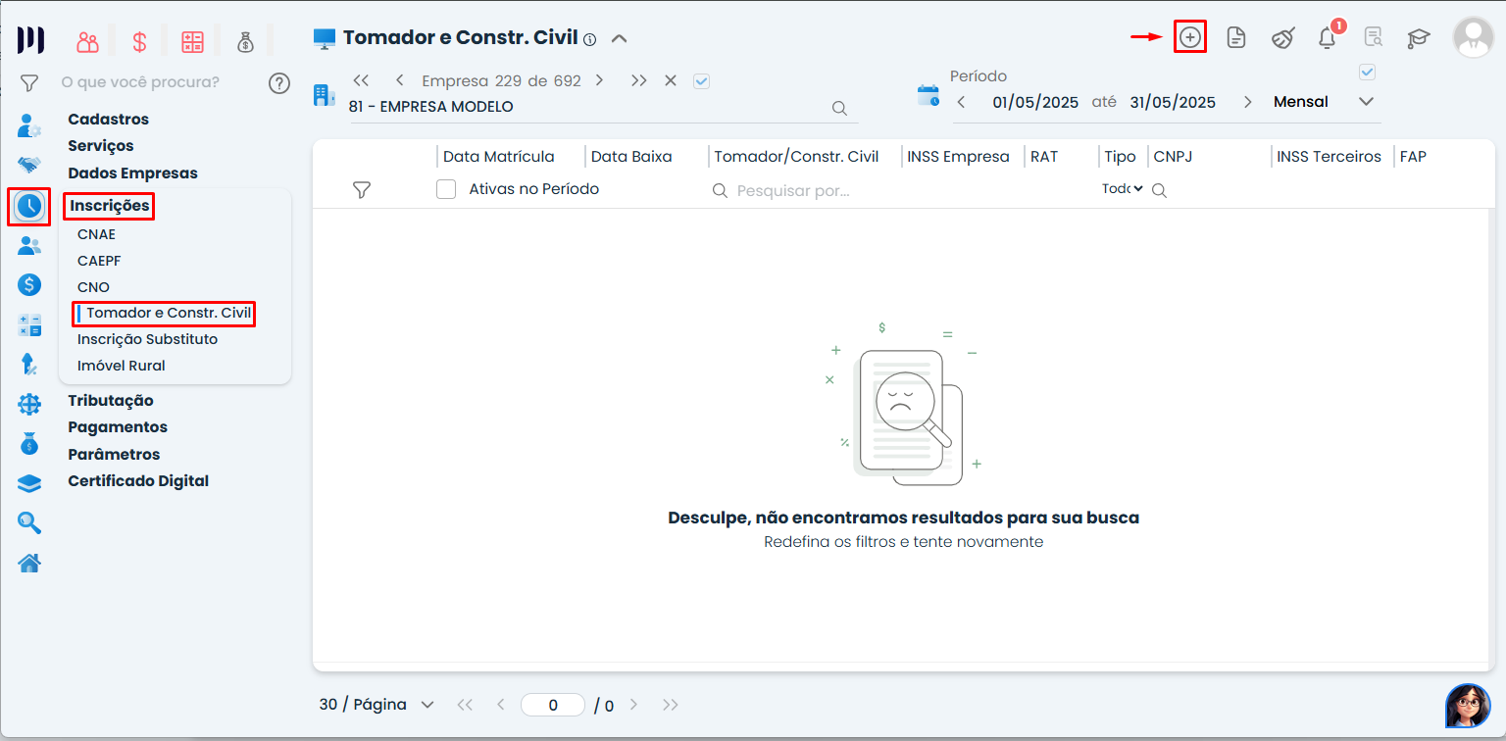
Task: Select the blue money bag sidebar icon
Action: [x=29, y=443]
